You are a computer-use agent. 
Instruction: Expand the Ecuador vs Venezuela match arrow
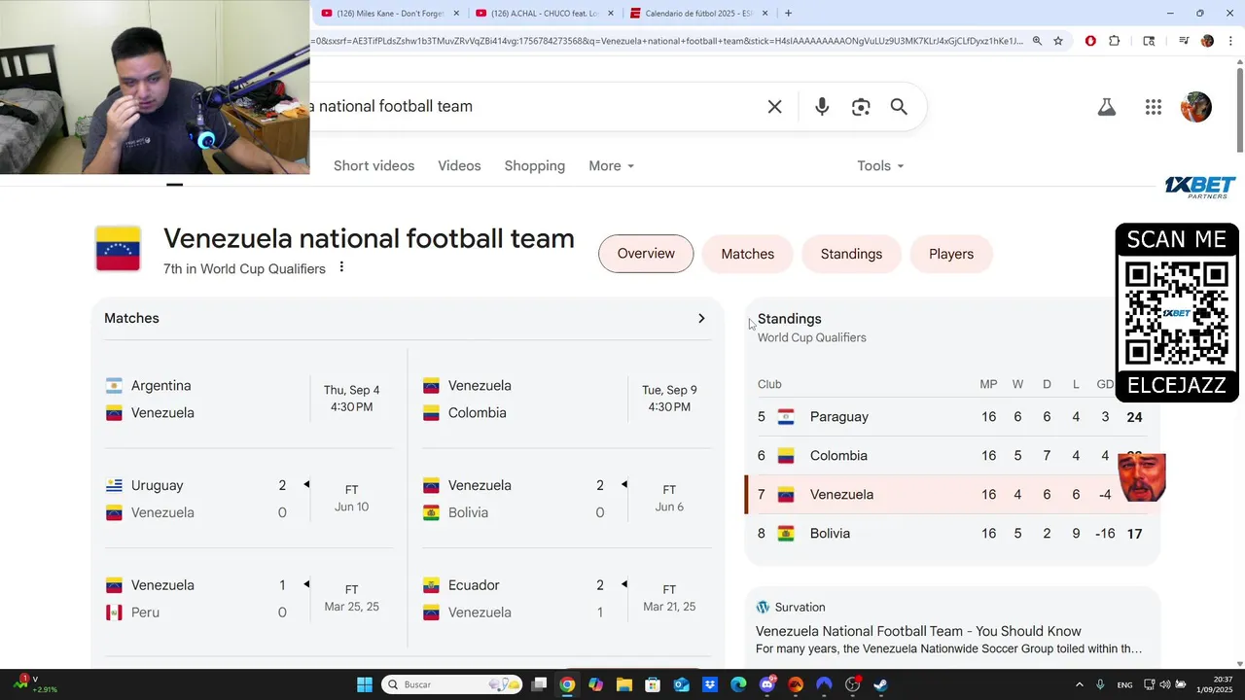pos(623,584)
